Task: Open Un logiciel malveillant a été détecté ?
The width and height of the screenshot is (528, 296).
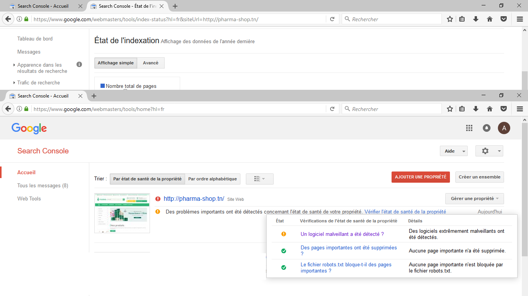Action: click(342, 234)
